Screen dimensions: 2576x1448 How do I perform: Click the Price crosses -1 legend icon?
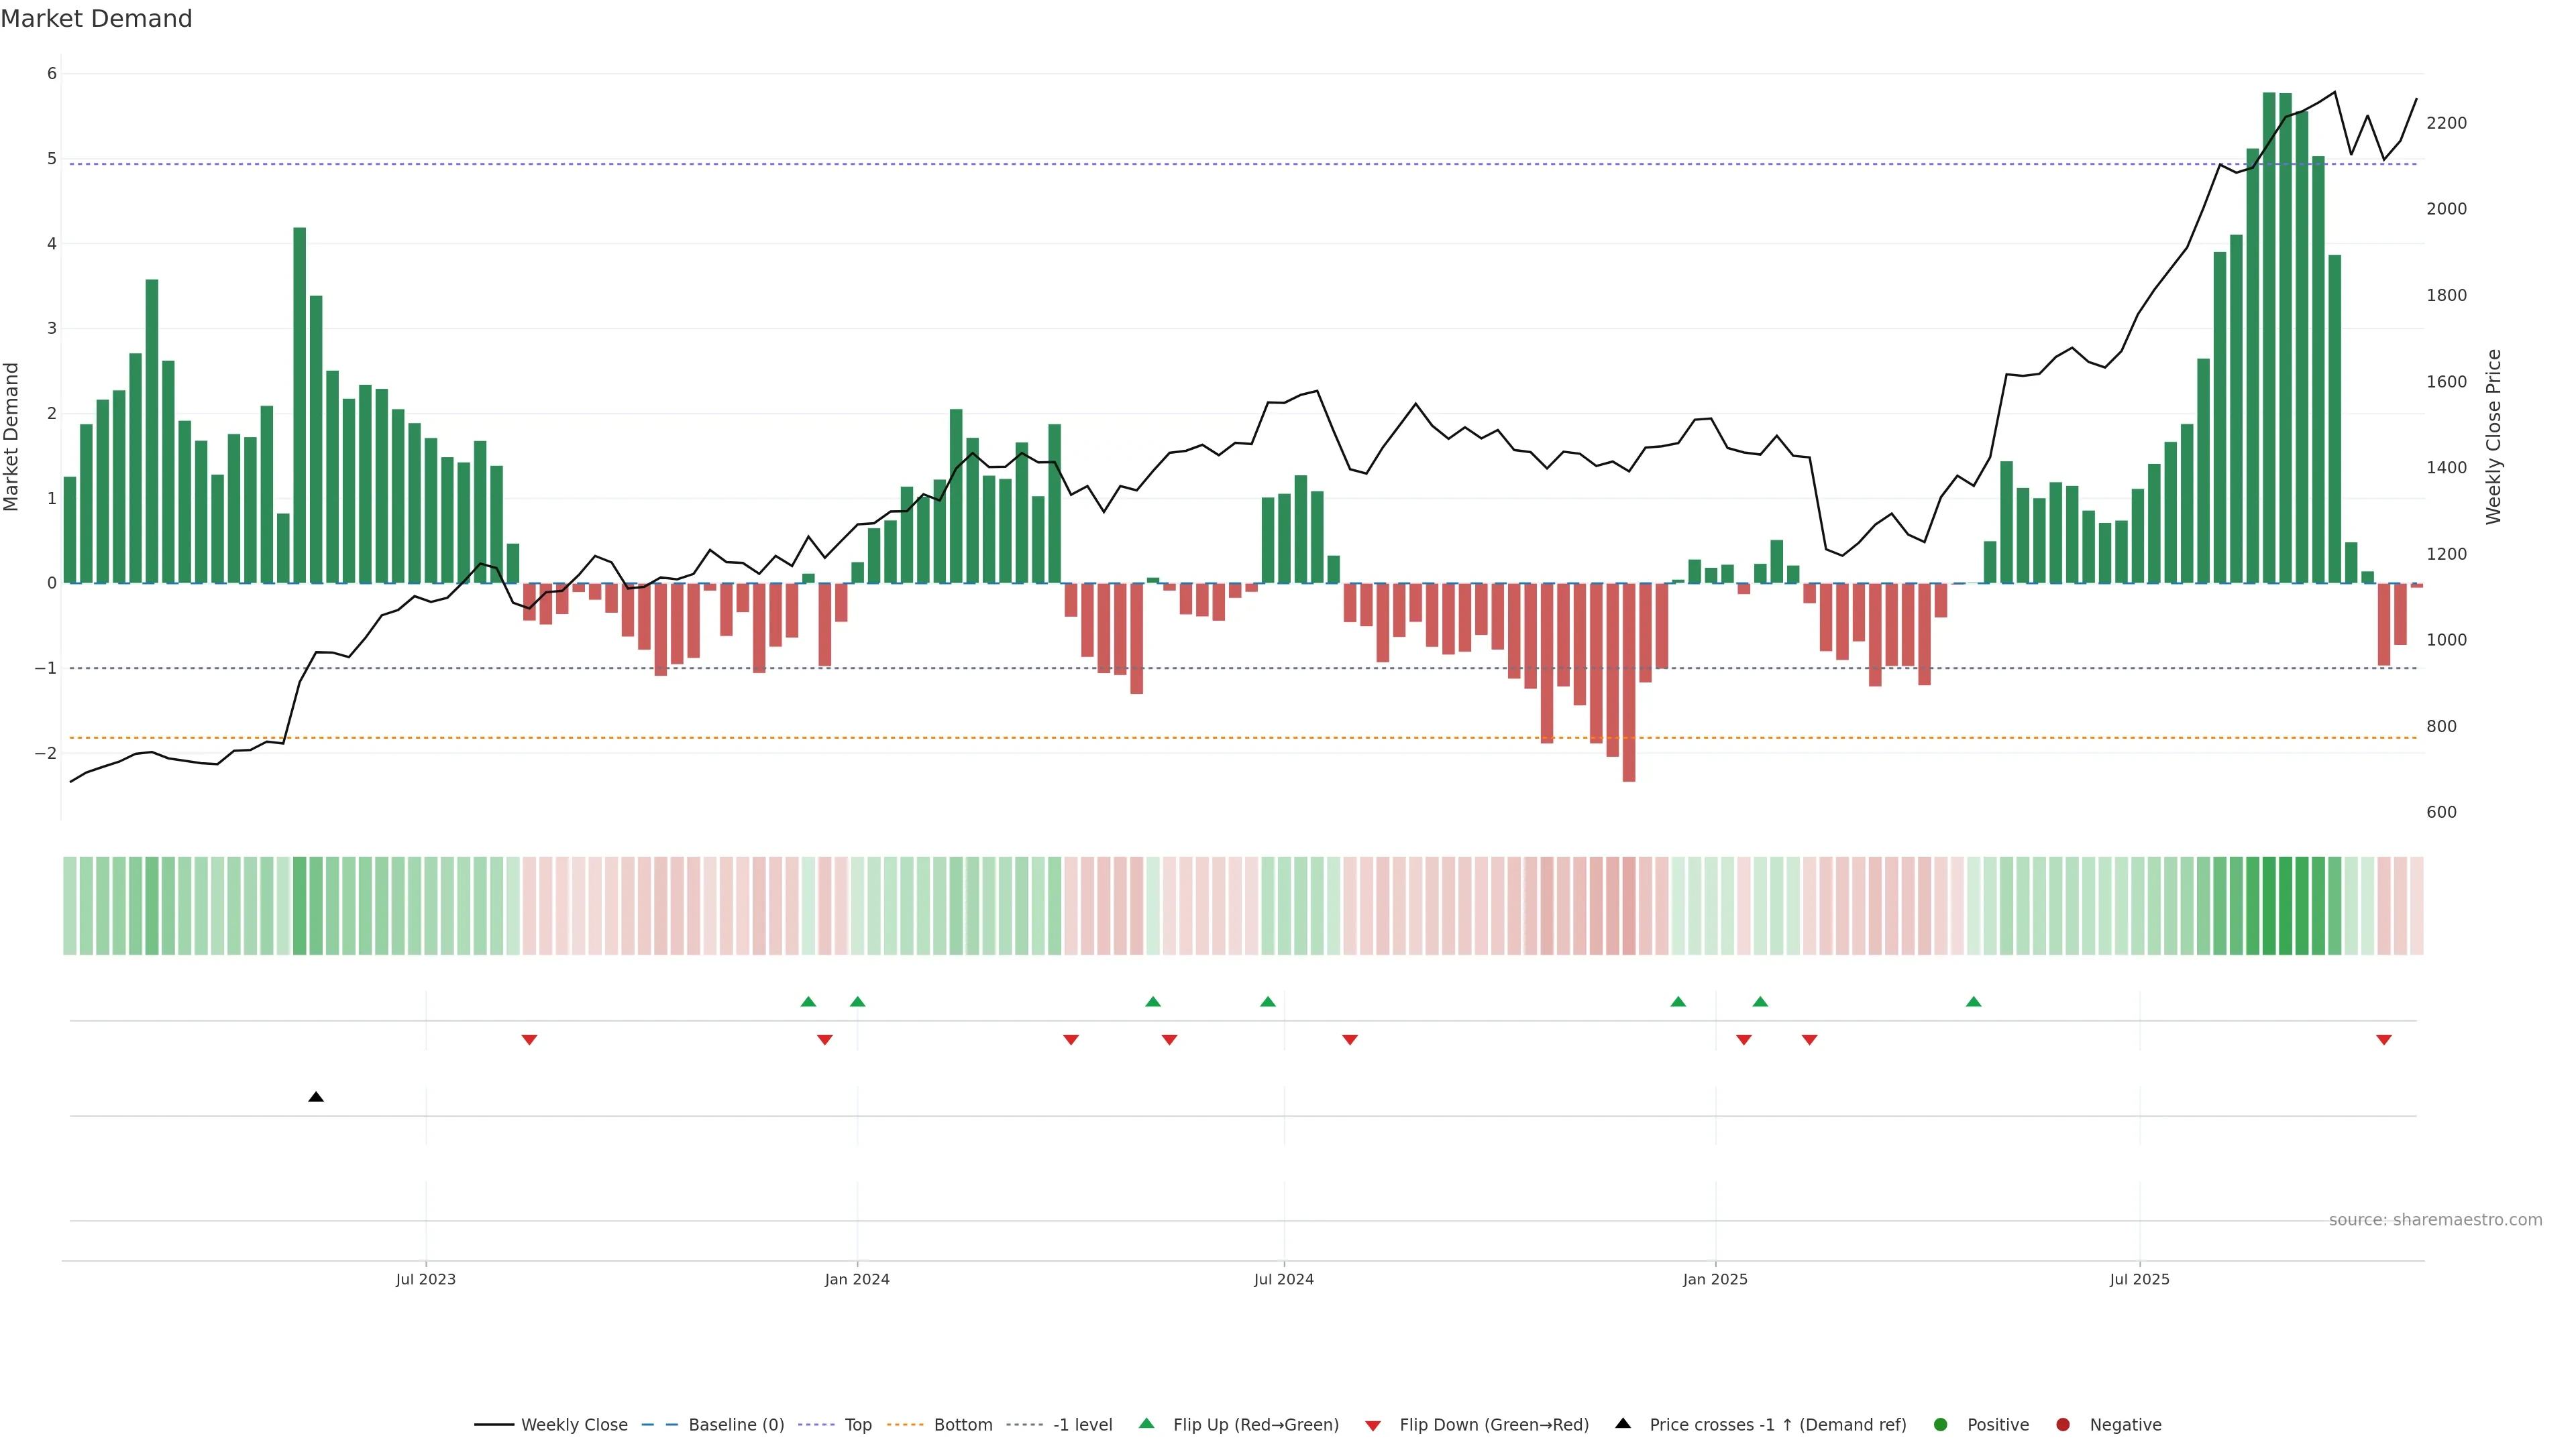coord(1623,1424)
